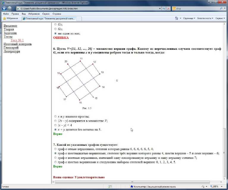This screenshot has width=228, height=190.
Task: Choose the 'граф с семью вершинами' option
Action: coord(55,149)
